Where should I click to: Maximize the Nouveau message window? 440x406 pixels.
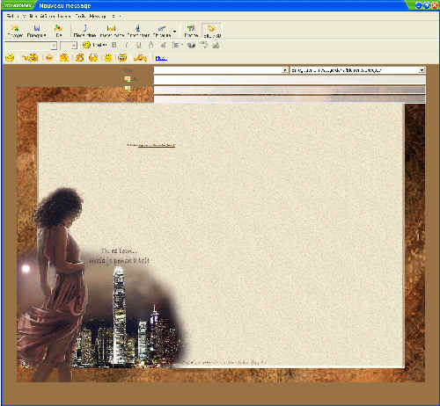[427, 5]
